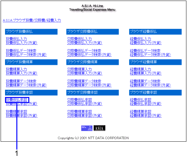Screen dimensions: 187x159
Task: Select 旅費仮払データ検索 link
Action: [21, 51]
